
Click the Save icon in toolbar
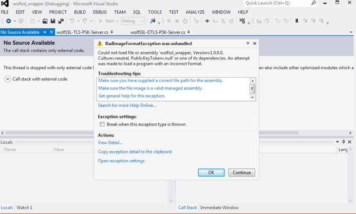click(53, 21)
